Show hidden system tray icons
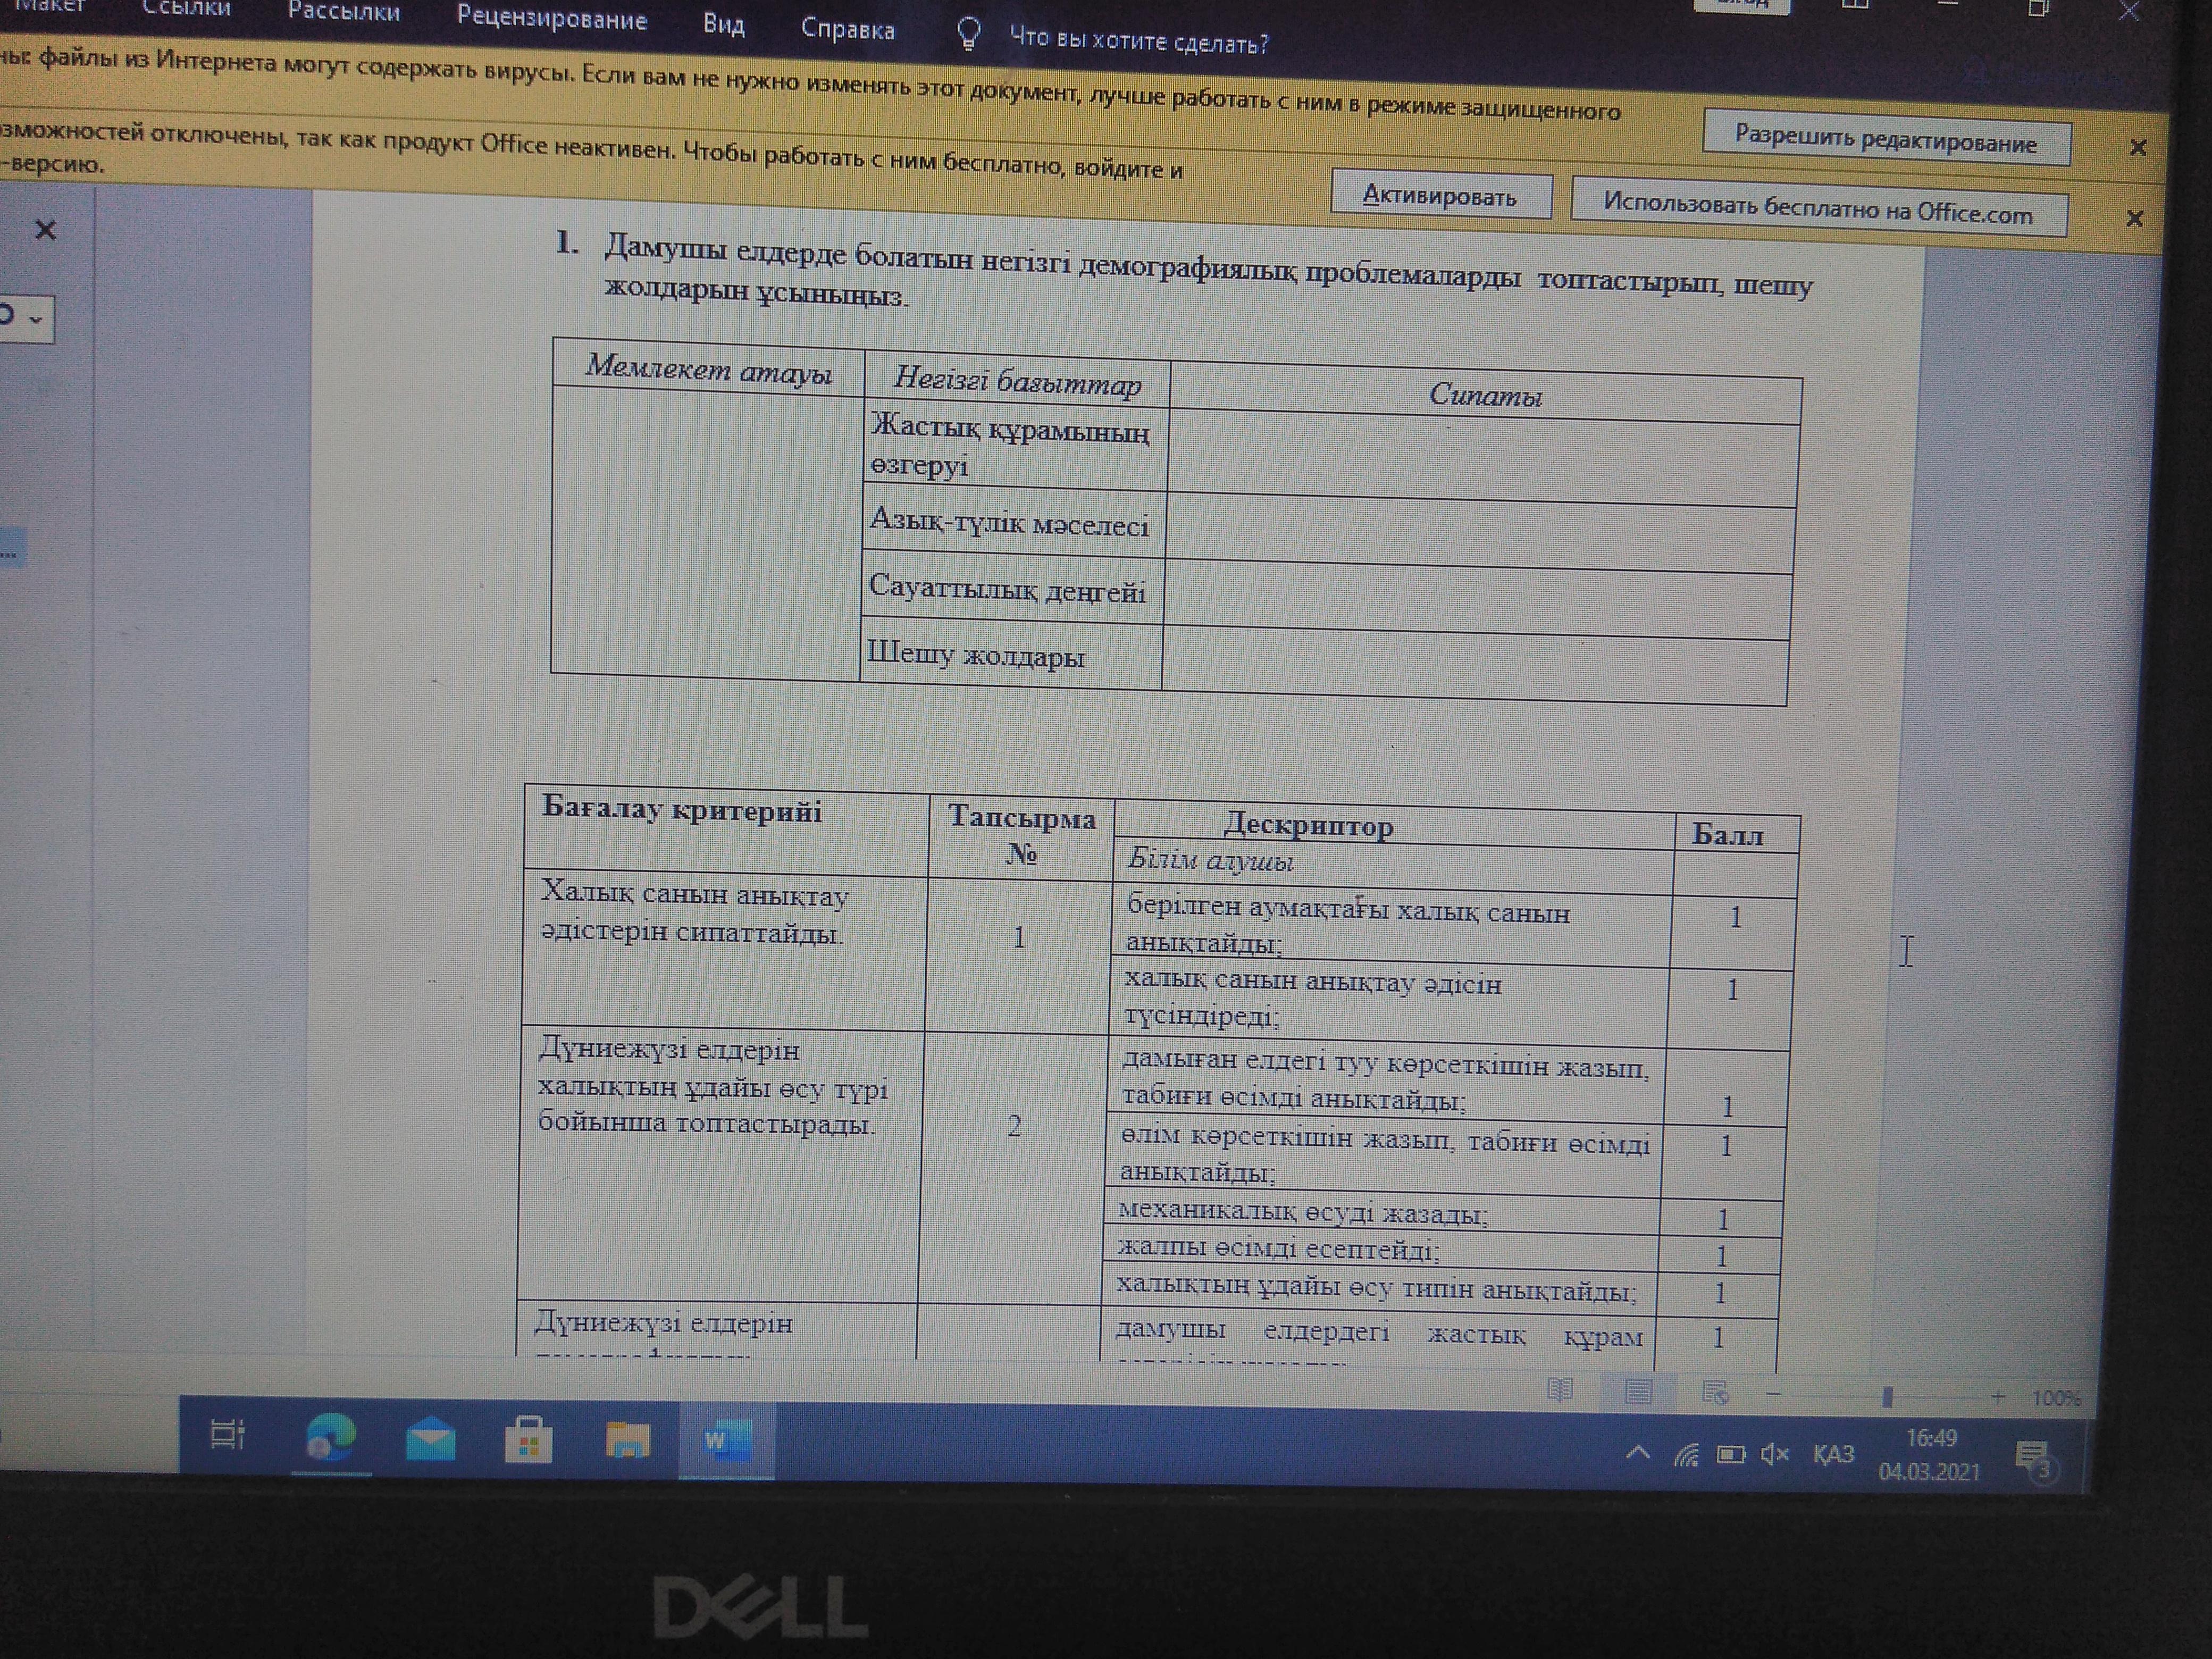 click(1637, 1452)
